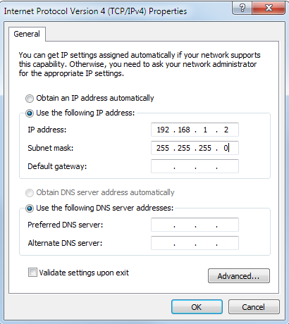Screen dimensions: 289x324
Task: Click the question mark help button
Action: [242, 8]
